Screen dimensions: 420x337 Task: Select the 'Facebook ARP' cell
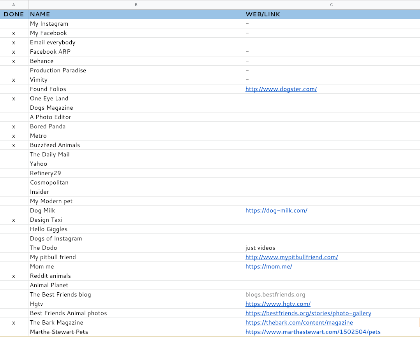coord(136,52)
